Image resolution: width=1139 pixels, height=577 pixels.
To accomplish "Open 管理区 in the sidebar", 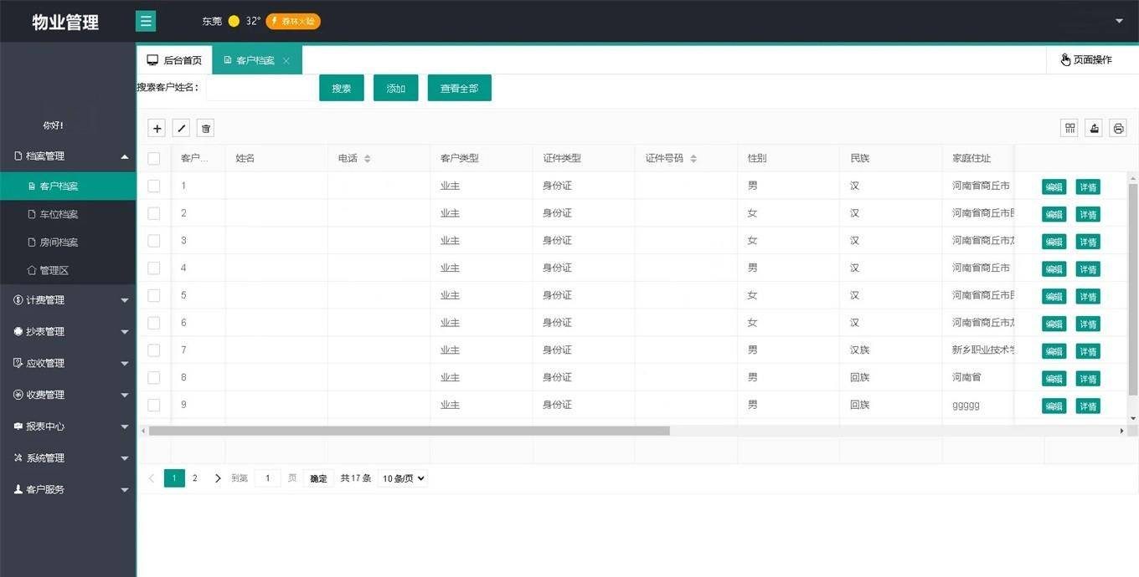I will click(68, 270).
